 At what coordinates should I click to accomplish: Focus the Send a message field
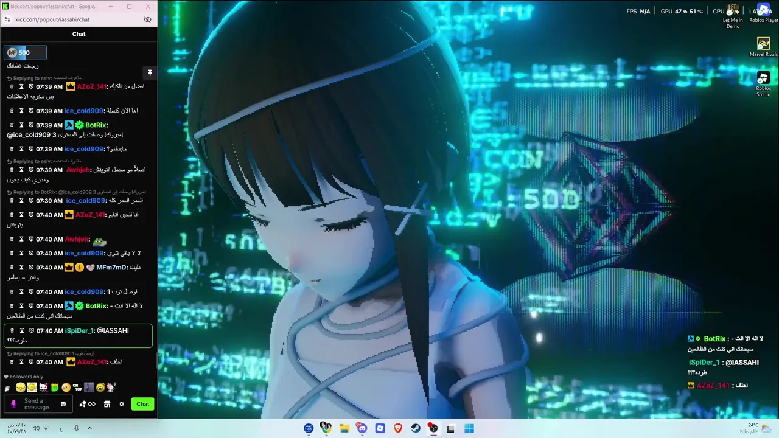click(38, 404)
